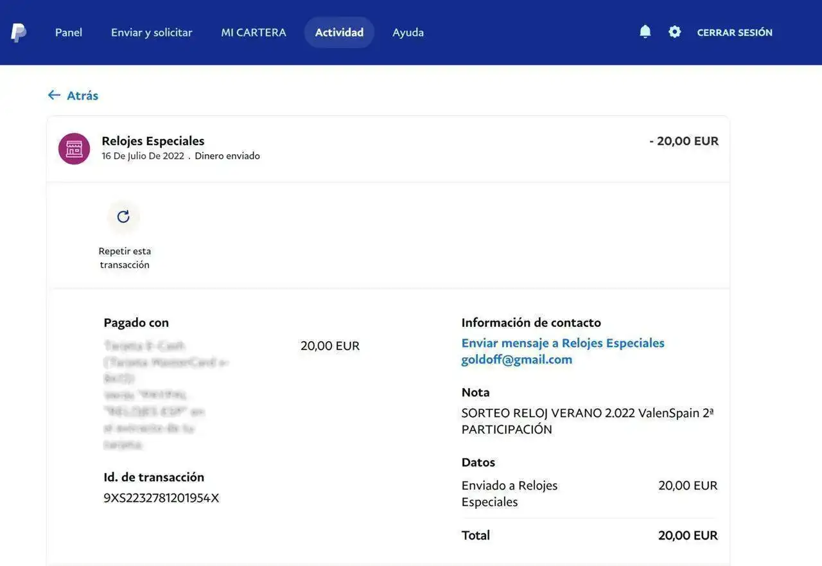Click the Relojes Especiales merchant store icon
This screenshot has width=822, height=566.
coord(74,148)
